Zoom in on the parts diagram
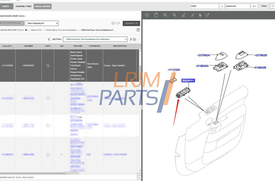Screen dimensions: 275x181 165,15
